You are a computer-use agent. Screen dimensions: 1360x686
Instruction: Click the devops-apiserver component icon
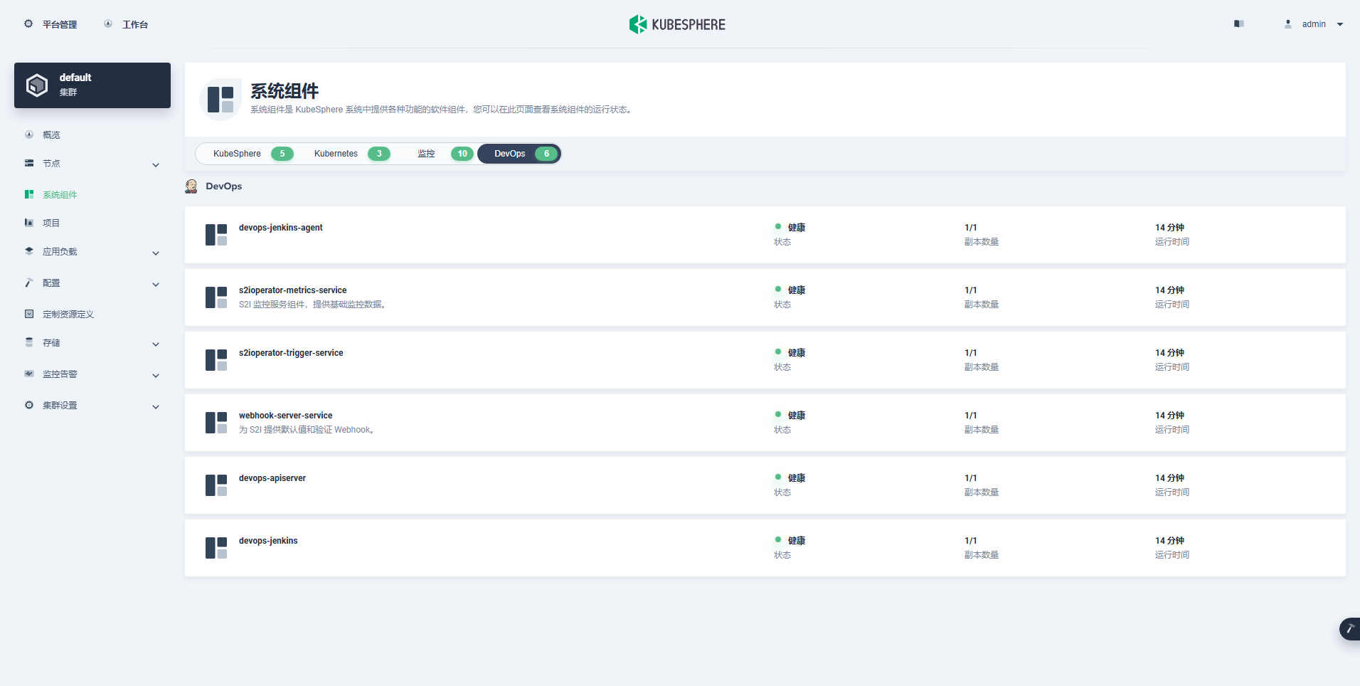(x=216, y=485)
